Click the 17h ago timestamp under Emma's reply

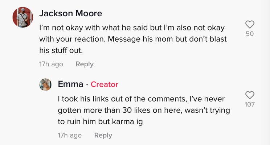click(x=70, y=135)
